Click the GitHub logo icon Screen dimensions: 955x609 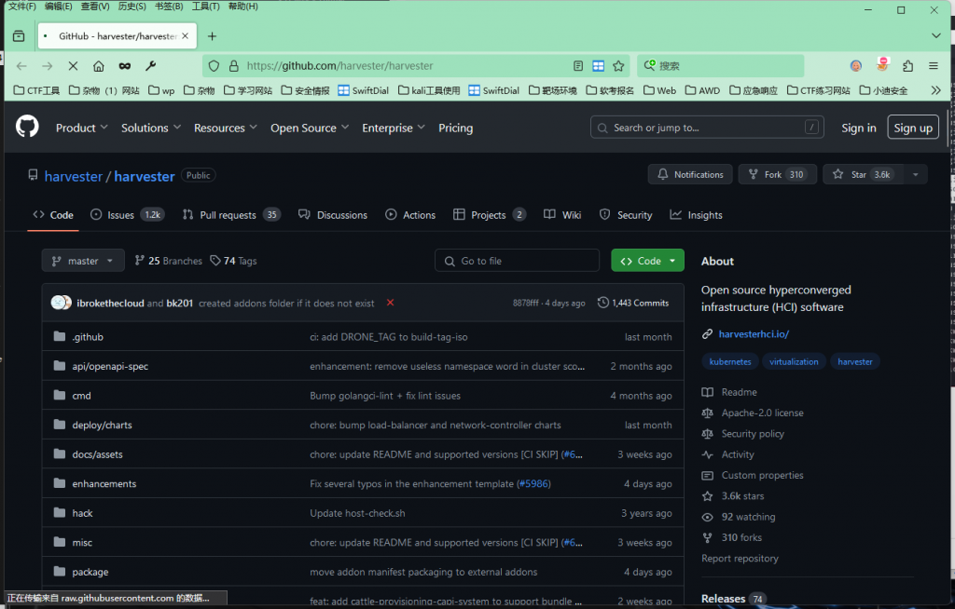pos(27,128)
